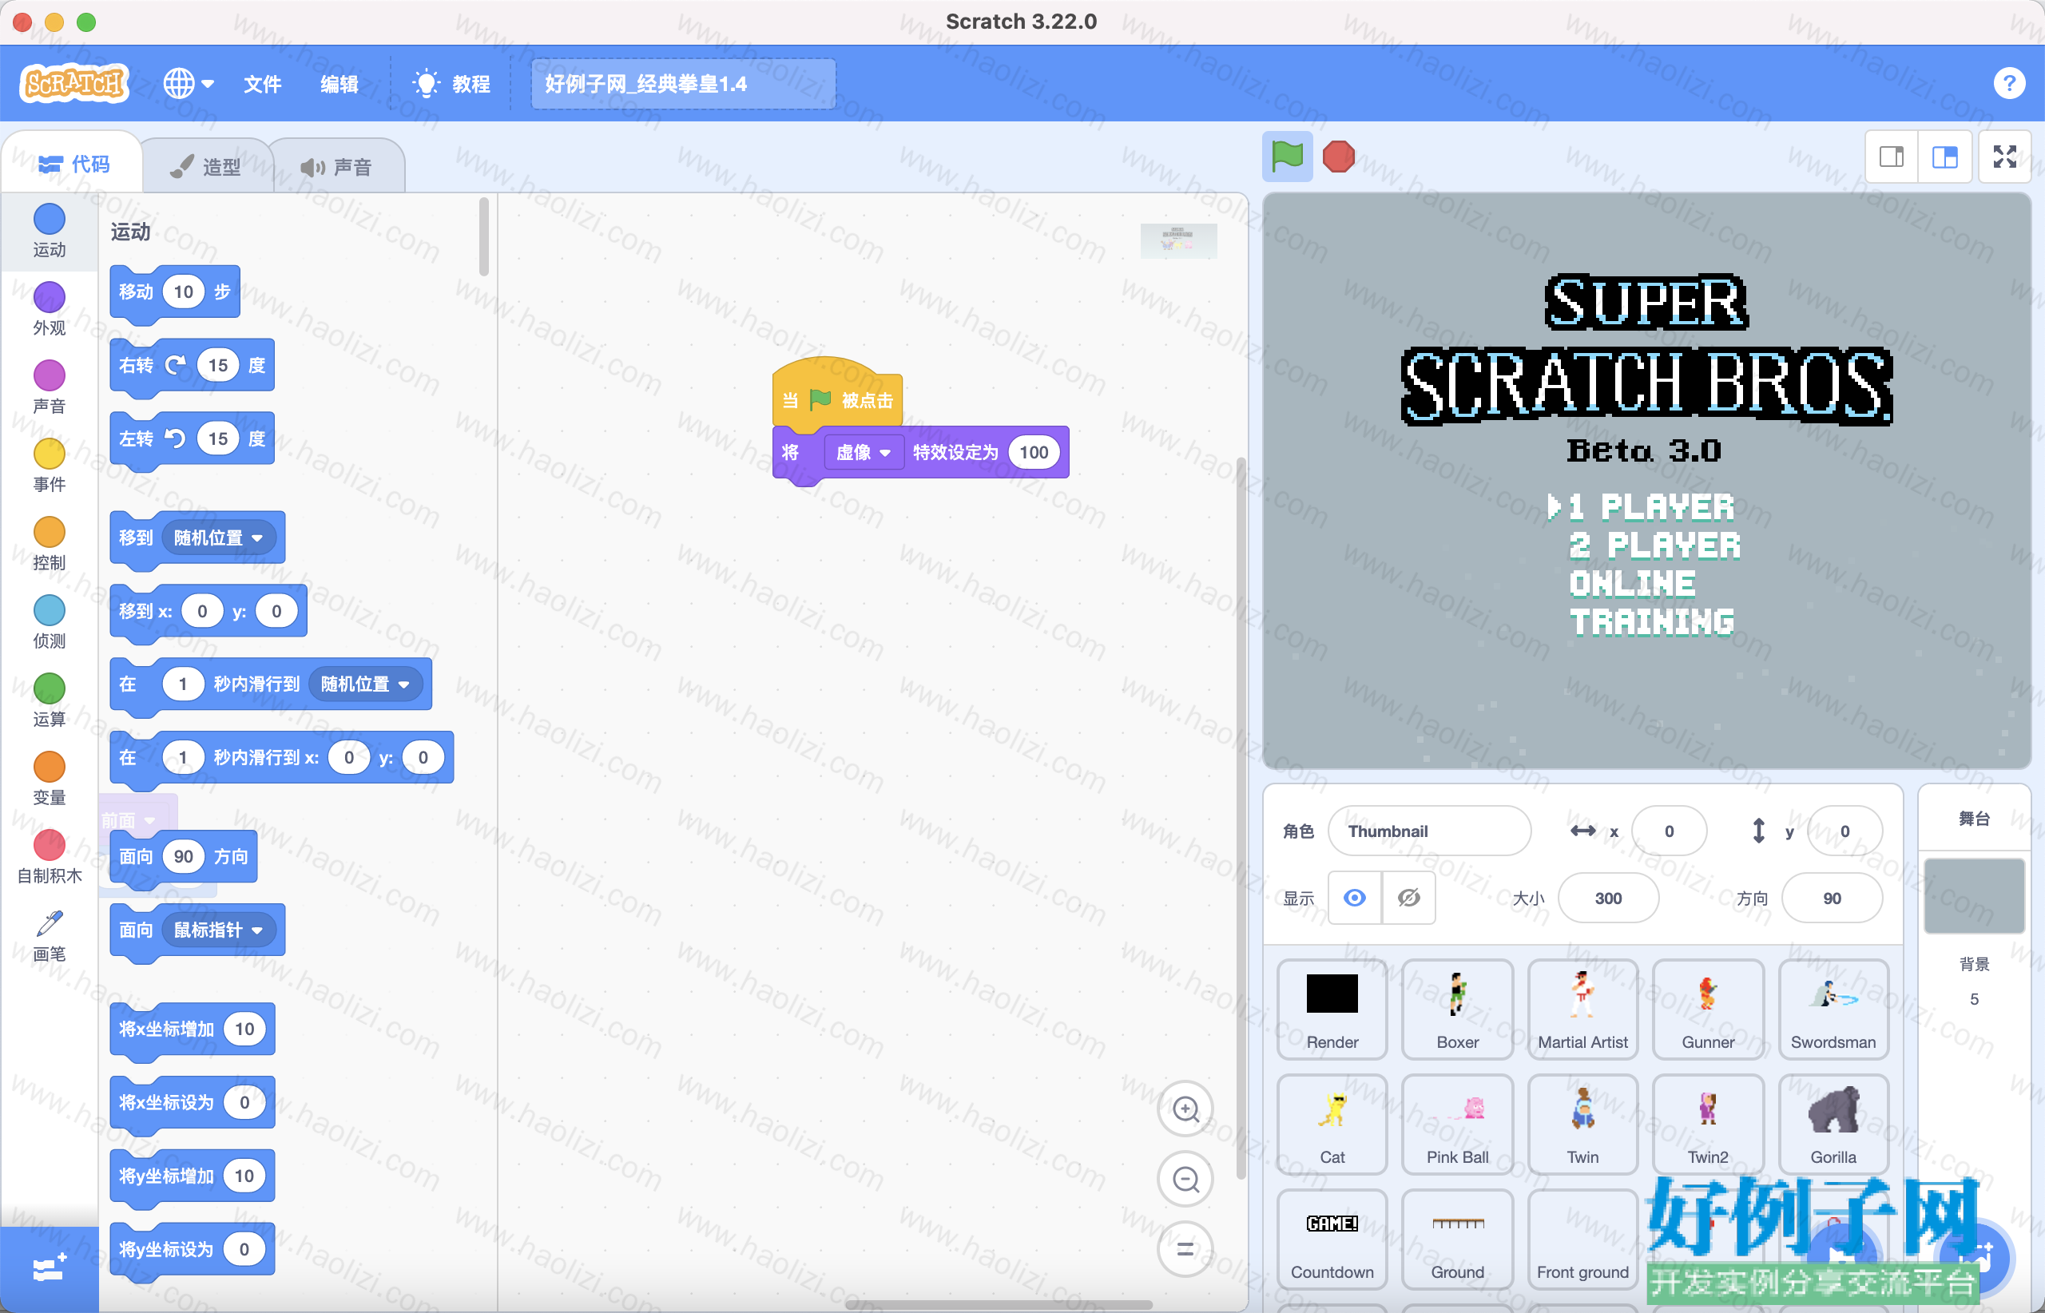Click the green flag to run project

1287,157
